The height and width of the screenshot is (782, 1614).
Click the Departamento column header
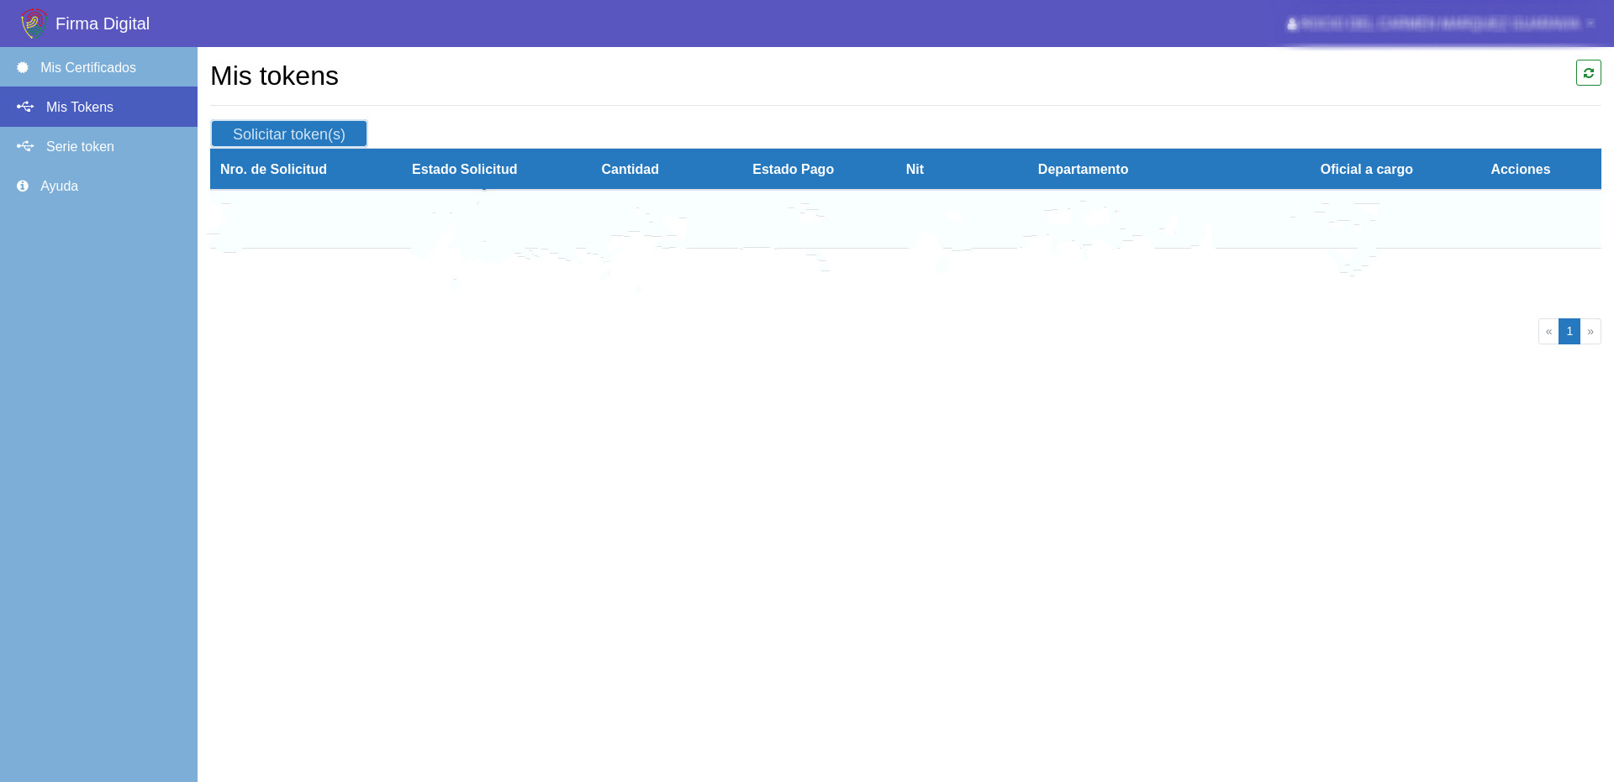[1083, 169]
